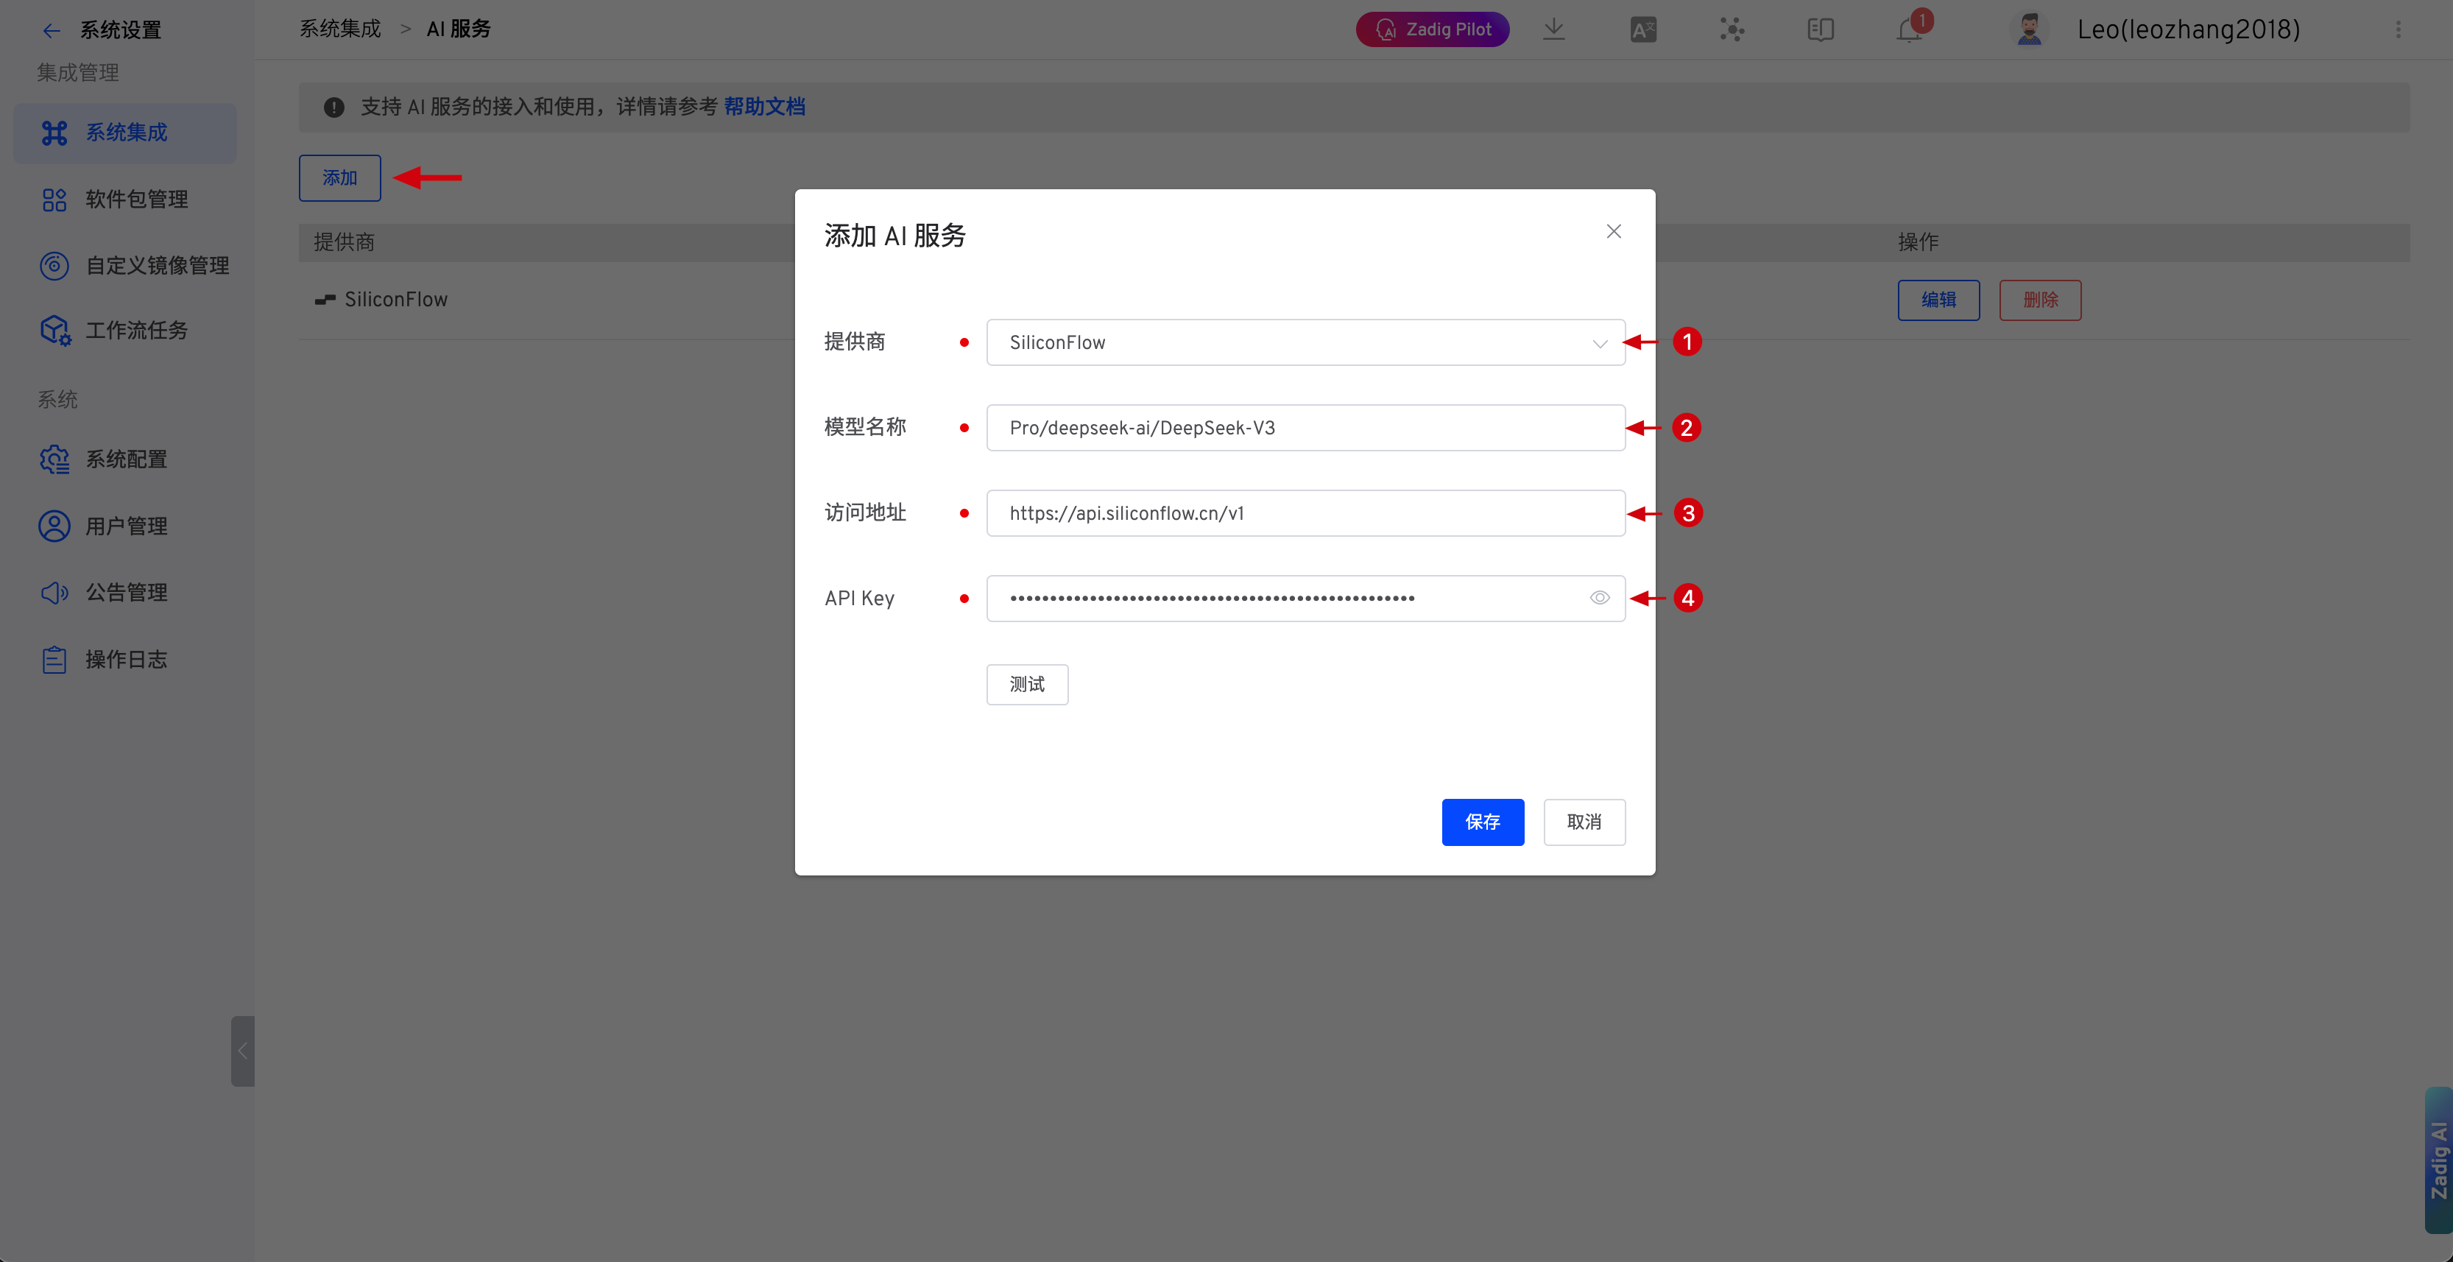Image resolution: width=2453 pixels, height=1262 pixels.
Task: Open the vertical three-dot user menu
Action: 2398,29
